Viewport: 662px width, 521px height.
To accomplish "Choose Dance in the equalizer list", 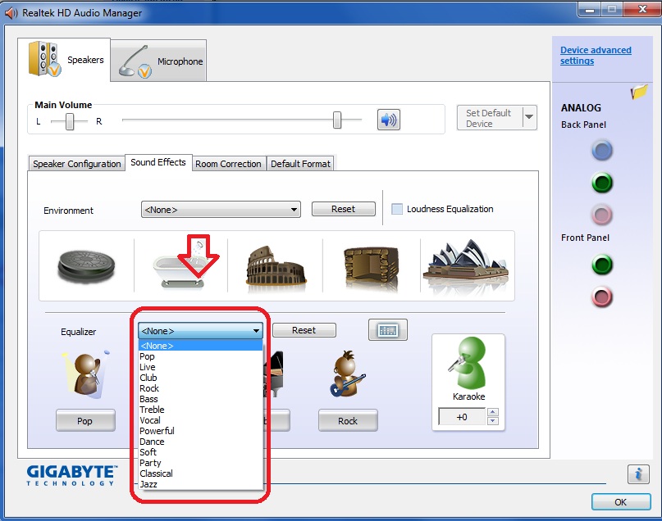I will click(x=200, y=442).
